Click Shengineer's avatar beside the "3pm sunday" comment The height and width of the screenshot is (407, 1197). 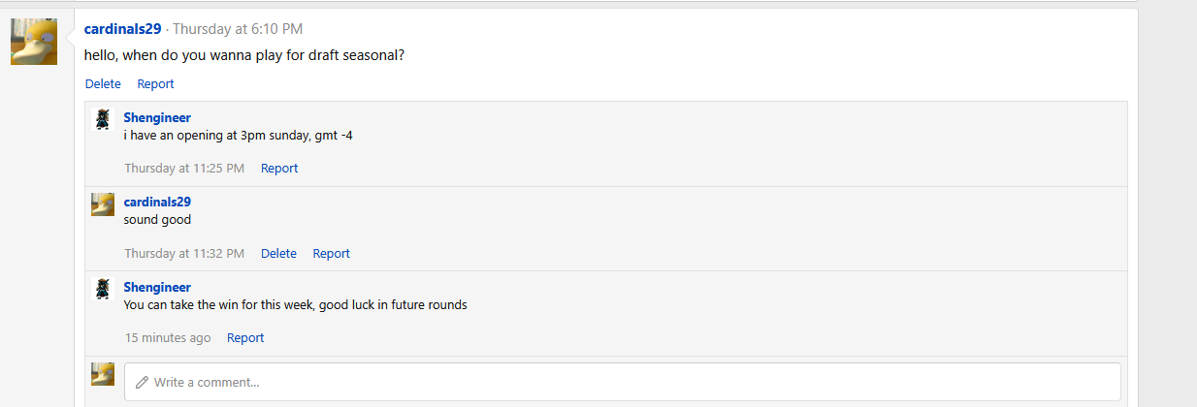coord(103,119)
